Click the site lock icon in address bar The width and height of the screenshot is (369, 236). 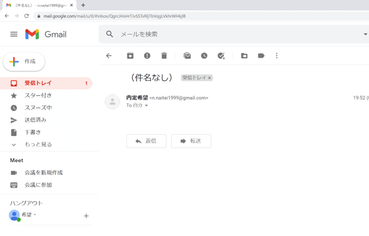click(39, 16)
